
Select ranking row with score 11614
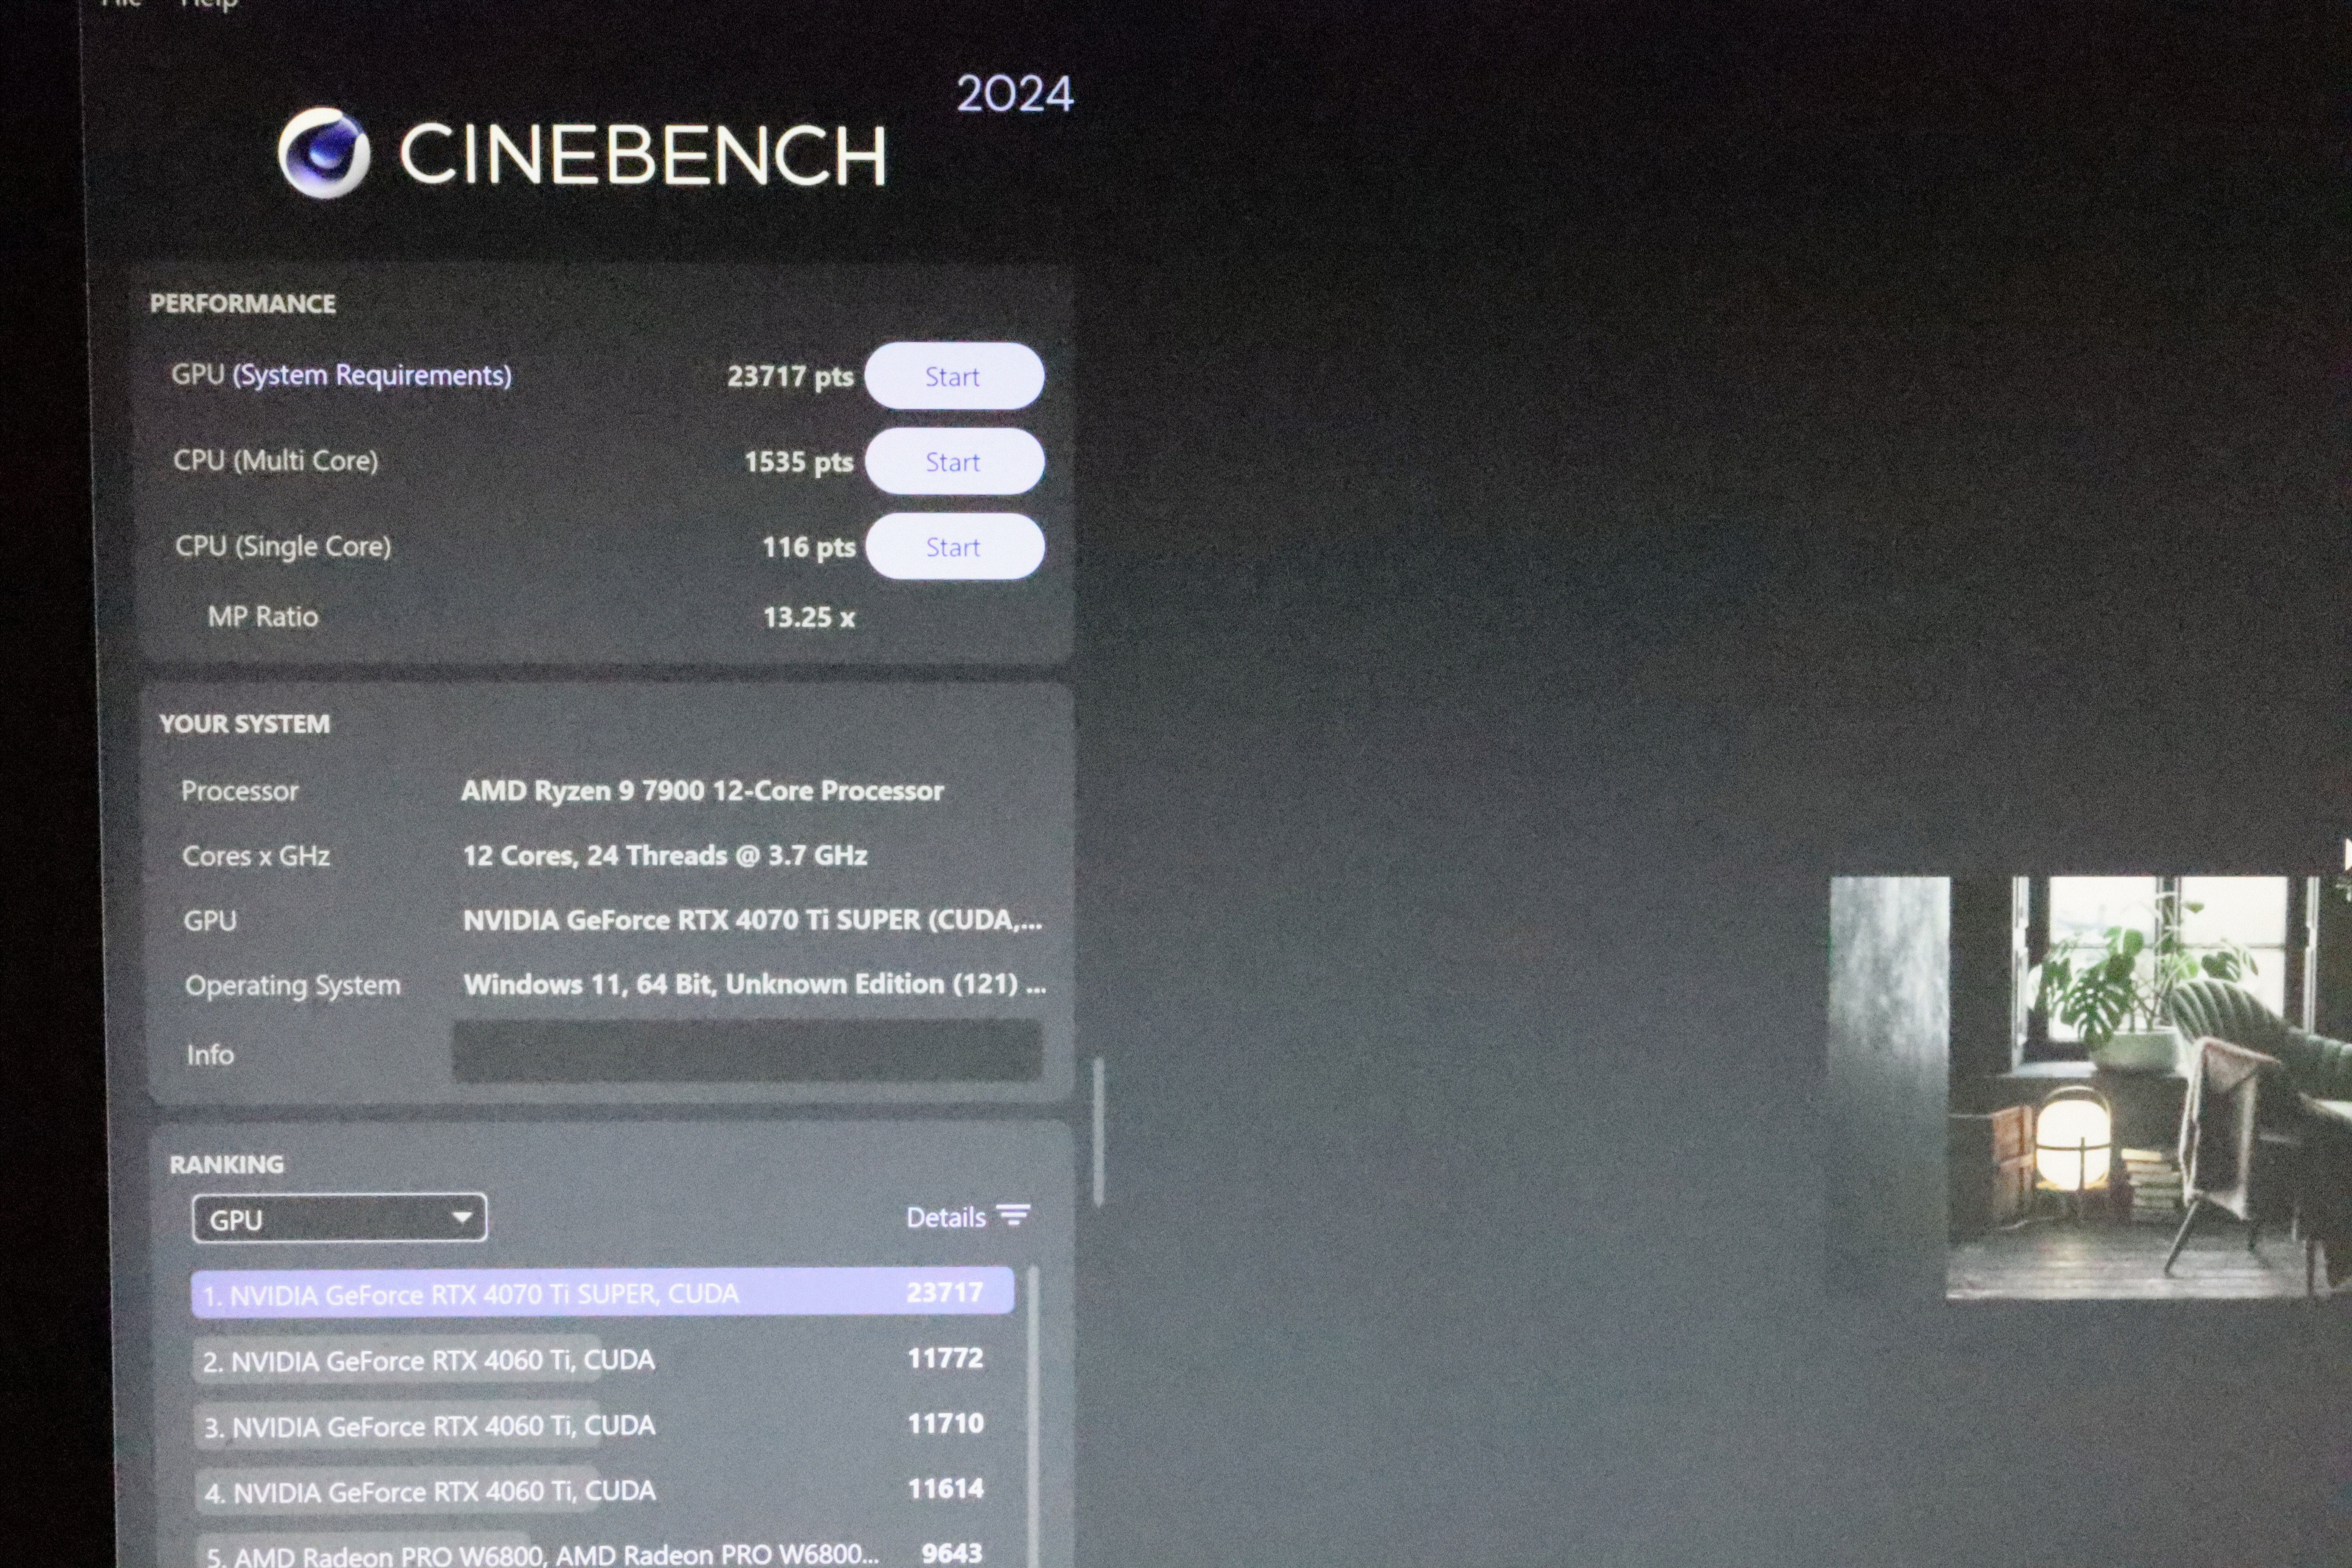click(602, 1490)
